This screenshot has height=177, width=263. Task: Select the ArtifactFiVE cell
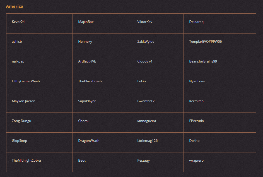(102, 63)
